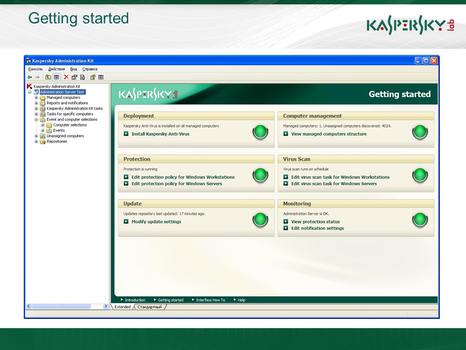Expand the Reports and notifications node
This screenshot has height=350, width=466.
pyautogui.click(x=36, y=103)
